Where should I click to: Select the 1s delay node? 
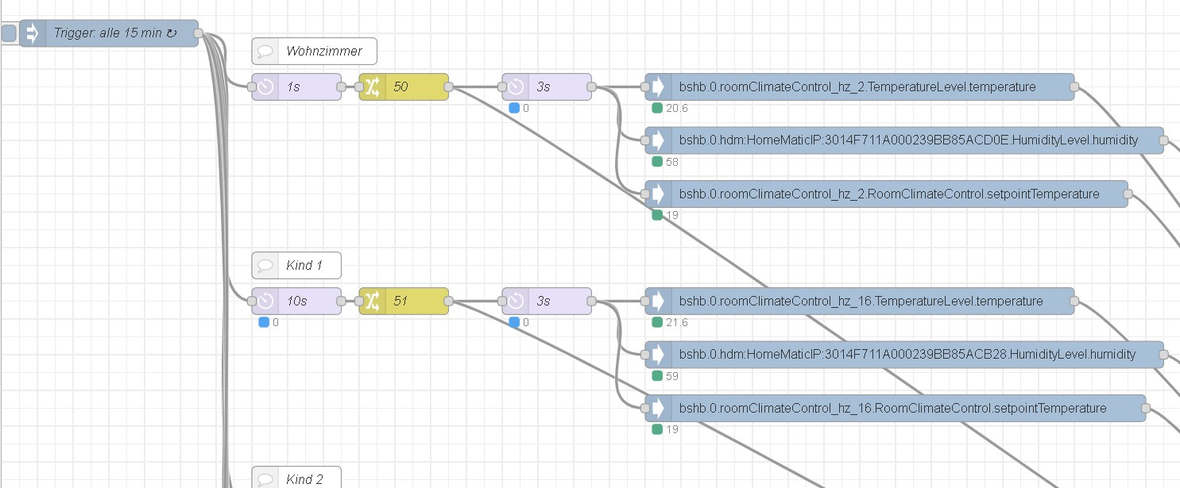tap(296, 87)
